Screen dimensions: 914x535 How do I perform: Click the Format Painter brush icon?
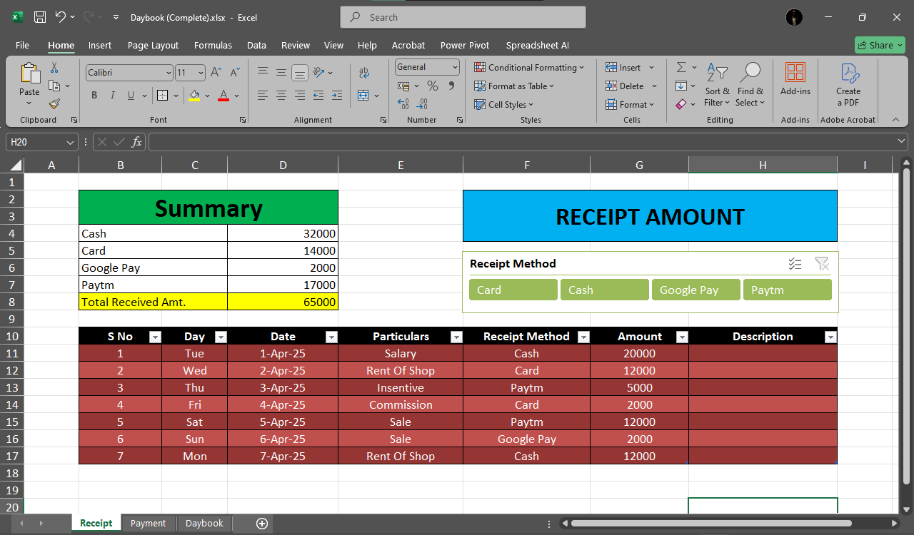click(x=54, y=104)
